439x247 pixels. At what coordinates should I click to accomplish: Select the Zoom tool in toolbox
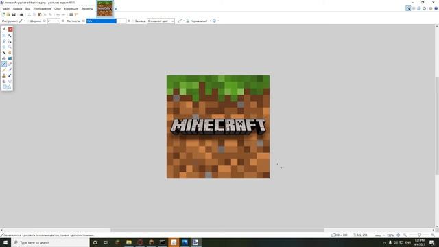(10, 47)
